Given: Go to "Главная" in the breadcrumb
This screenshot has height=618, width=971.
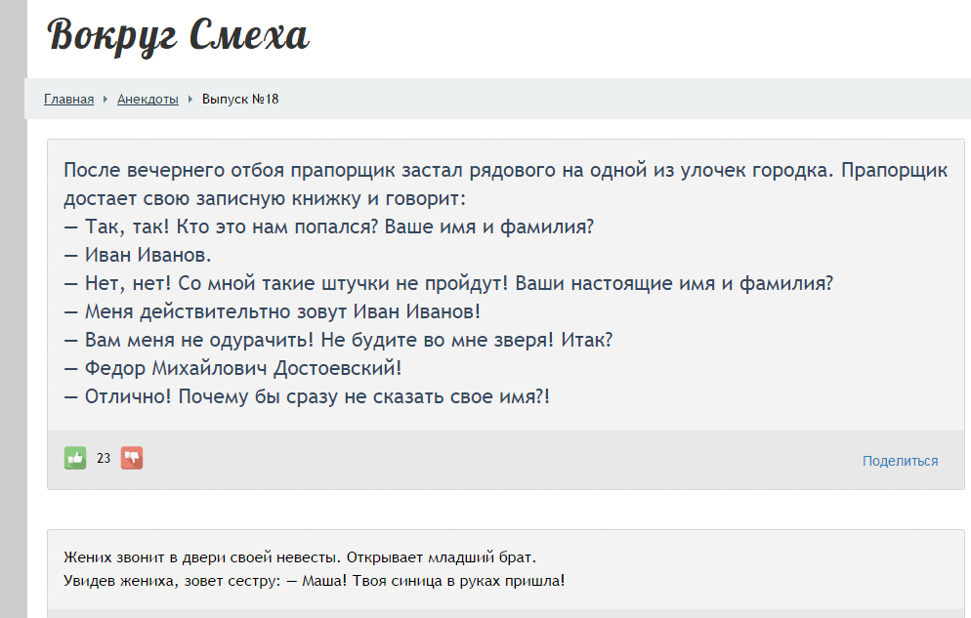Looking at the screenshot, I should tap(68, 99).
